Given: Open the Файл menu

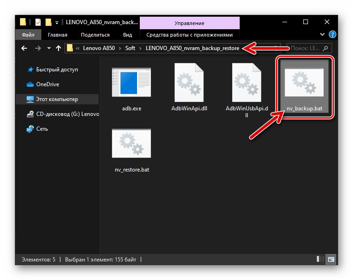Looking at the screenshot, I should tap(28, 35).
